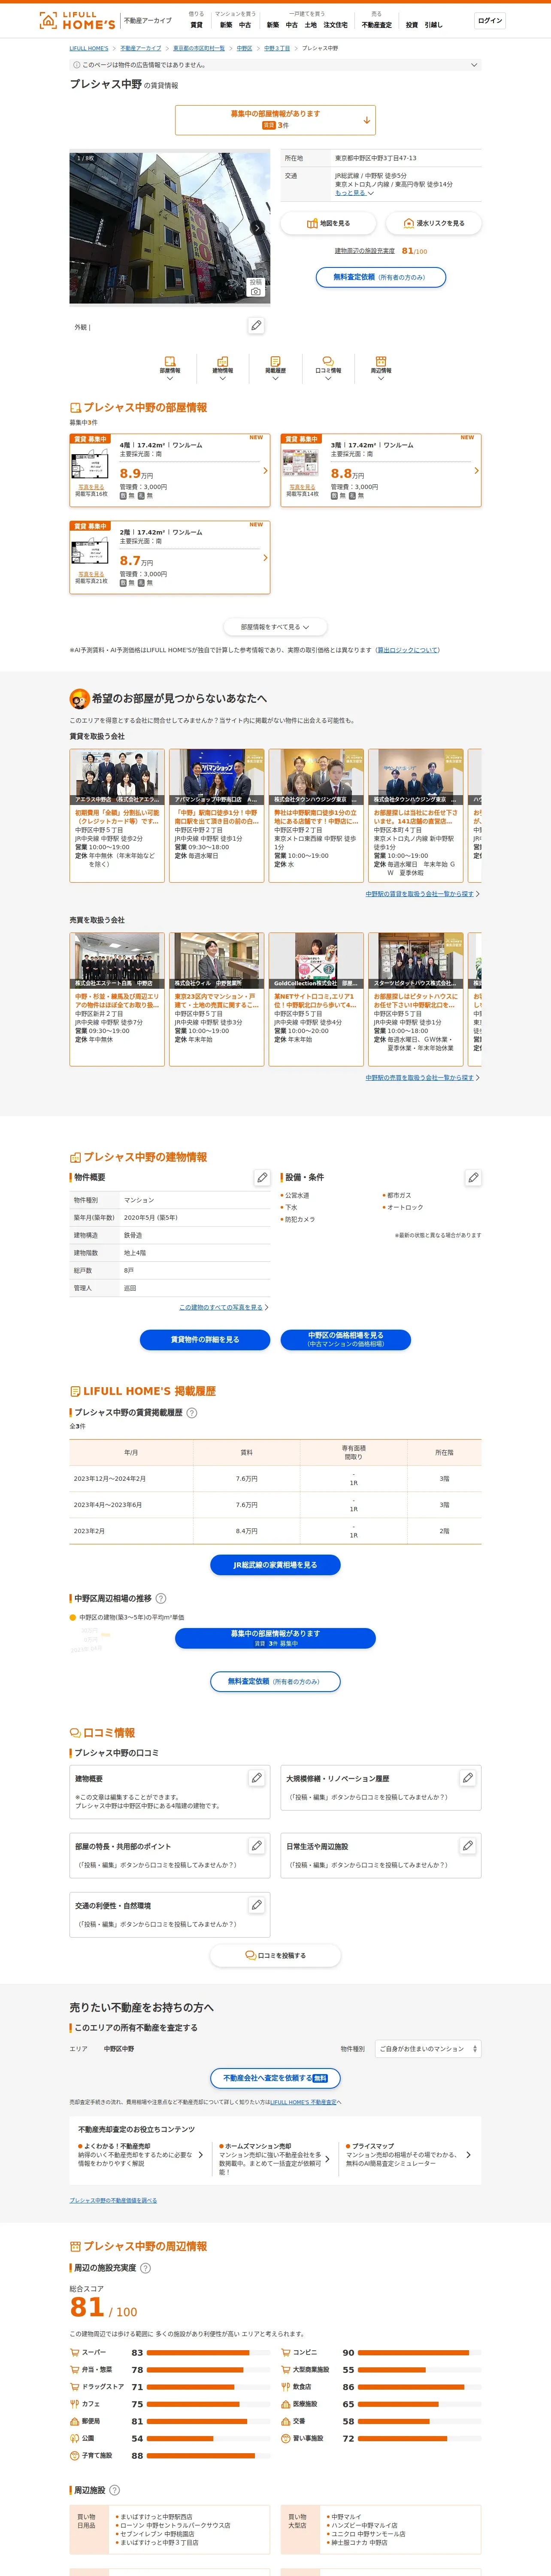Image resolution: width=551 pixels, height=2576 pixels.
Task: Open 東京都の市区町村一覧 breadcrumb link
Action: (199, 48)
